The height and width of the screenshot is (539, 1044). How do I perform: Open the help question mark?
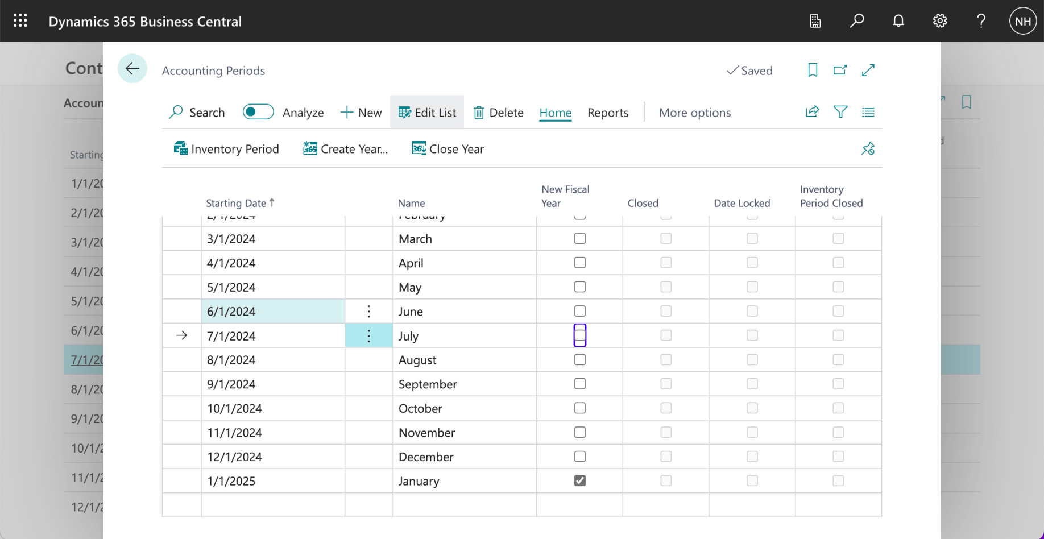point(981,21)
